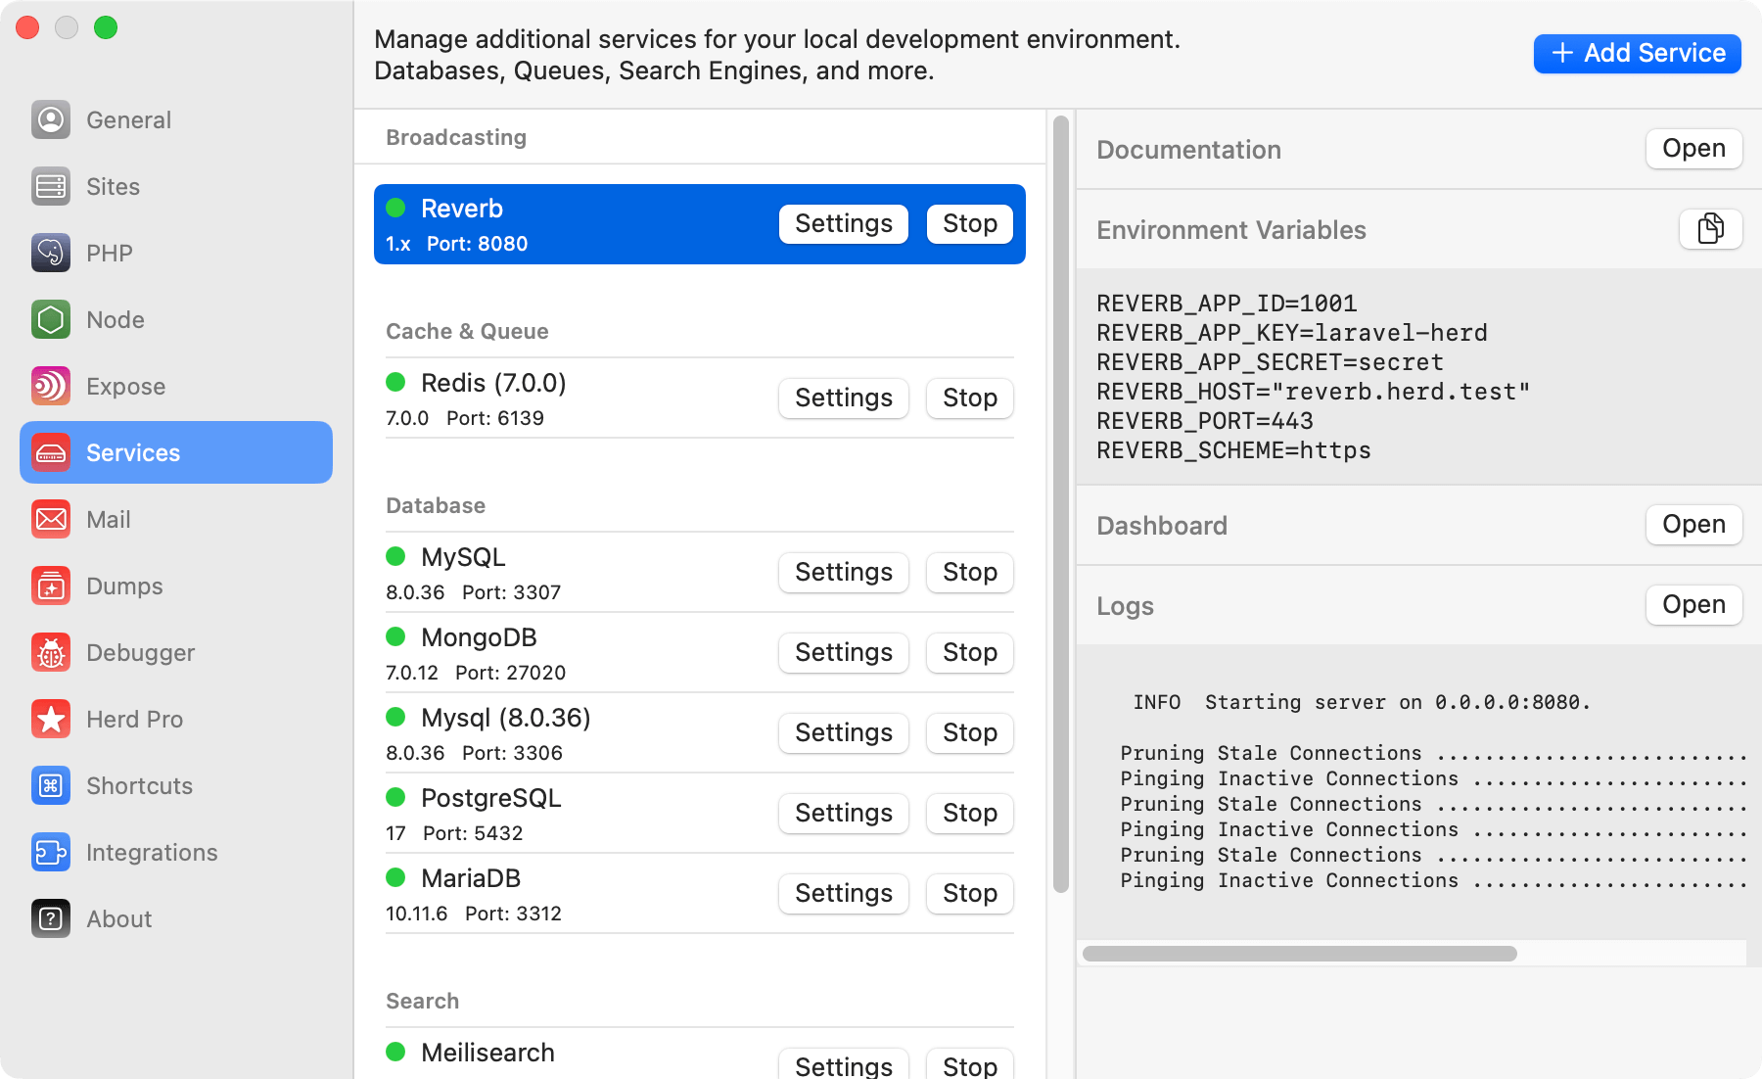1762x1079 pixels.
Task: Open the Reverb Documentation
Action: pos(1693,149)
